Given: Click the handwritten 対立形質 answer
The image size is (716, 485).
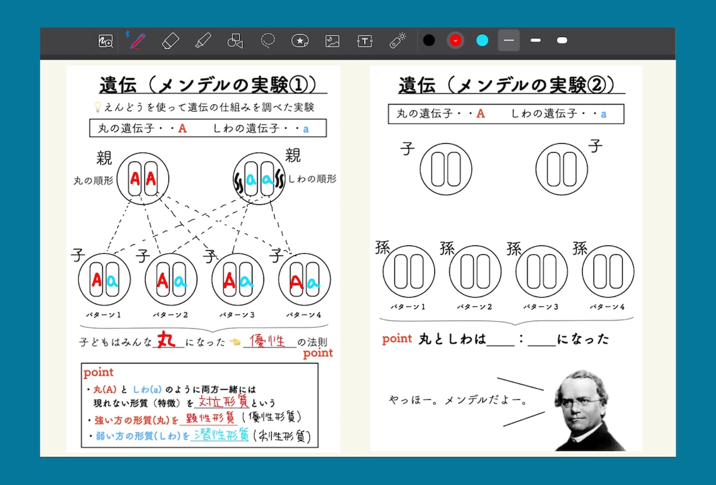Looking at the screenshot, I should pyautogui.click(x=222, y=402).
